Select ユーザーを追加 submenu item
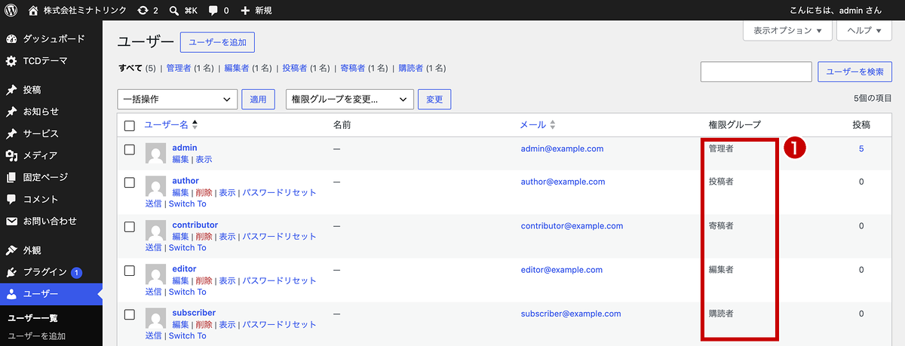The height and width of the screenshot is (346, 905). pyautogui.click(x=37, y=335)
